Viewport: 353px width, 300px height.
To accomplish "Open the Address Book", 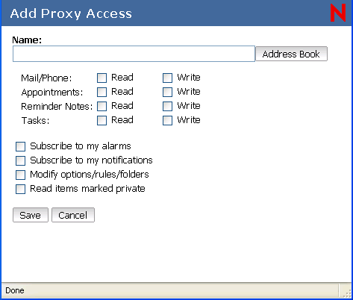I will coord(291,54).
